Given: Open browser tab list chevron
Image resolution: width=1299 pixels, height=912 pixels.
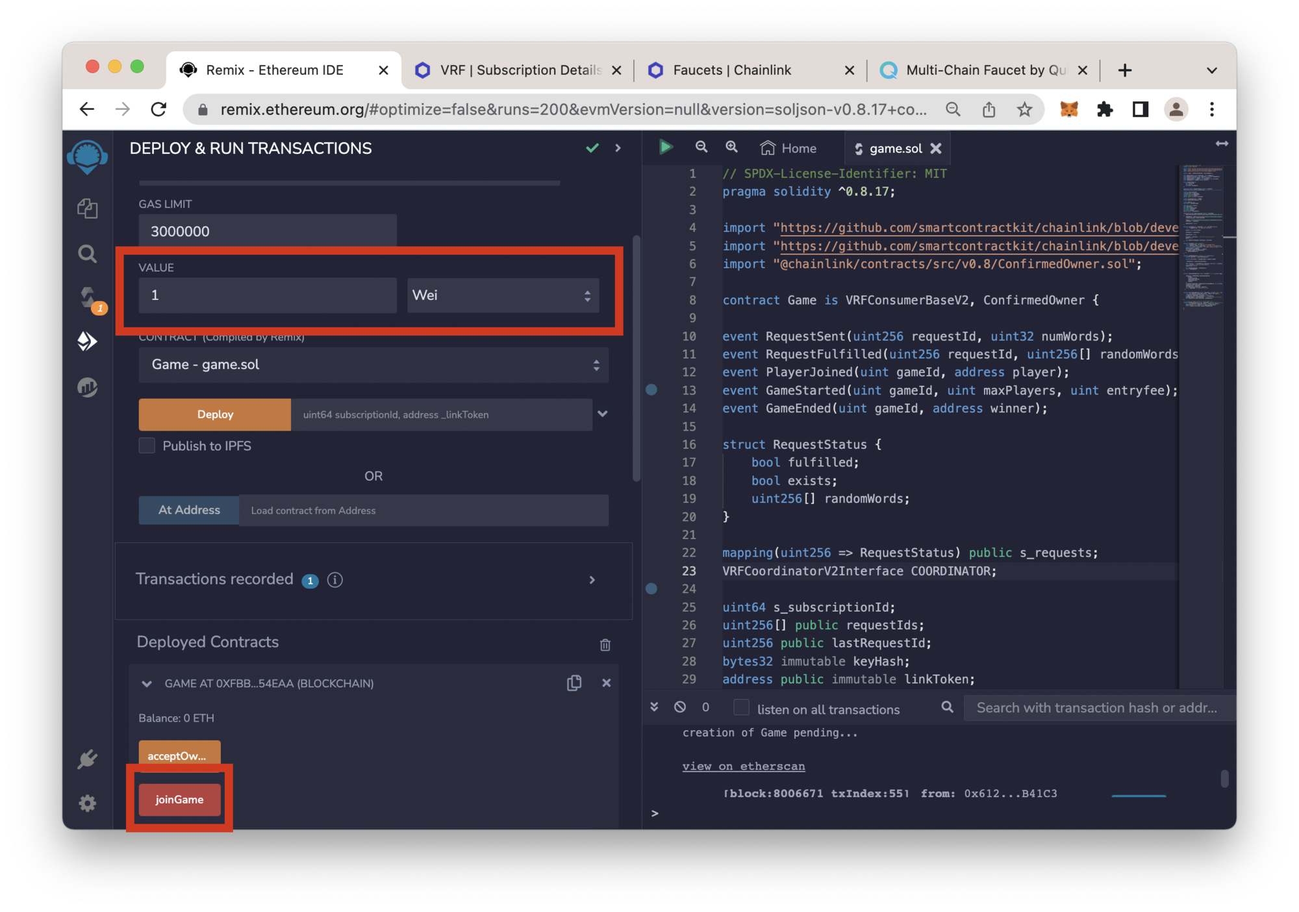Looking at the screenshot, I should [x=1211, y=70].
